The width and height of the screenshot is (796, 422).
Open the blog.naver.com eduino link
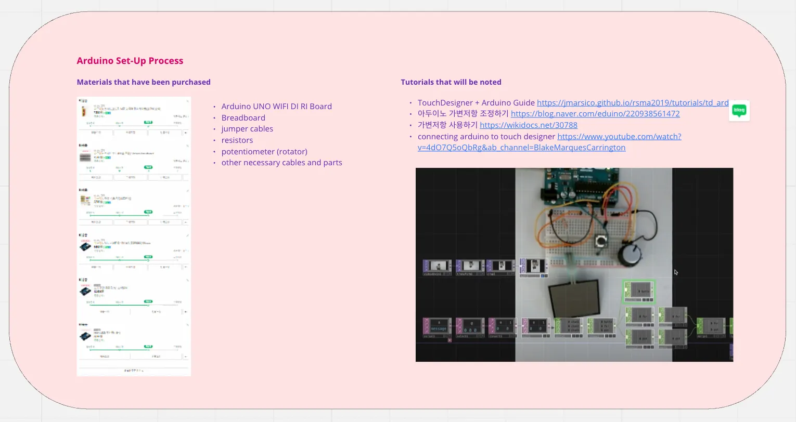pyautogui.click(x=595, y=114)
